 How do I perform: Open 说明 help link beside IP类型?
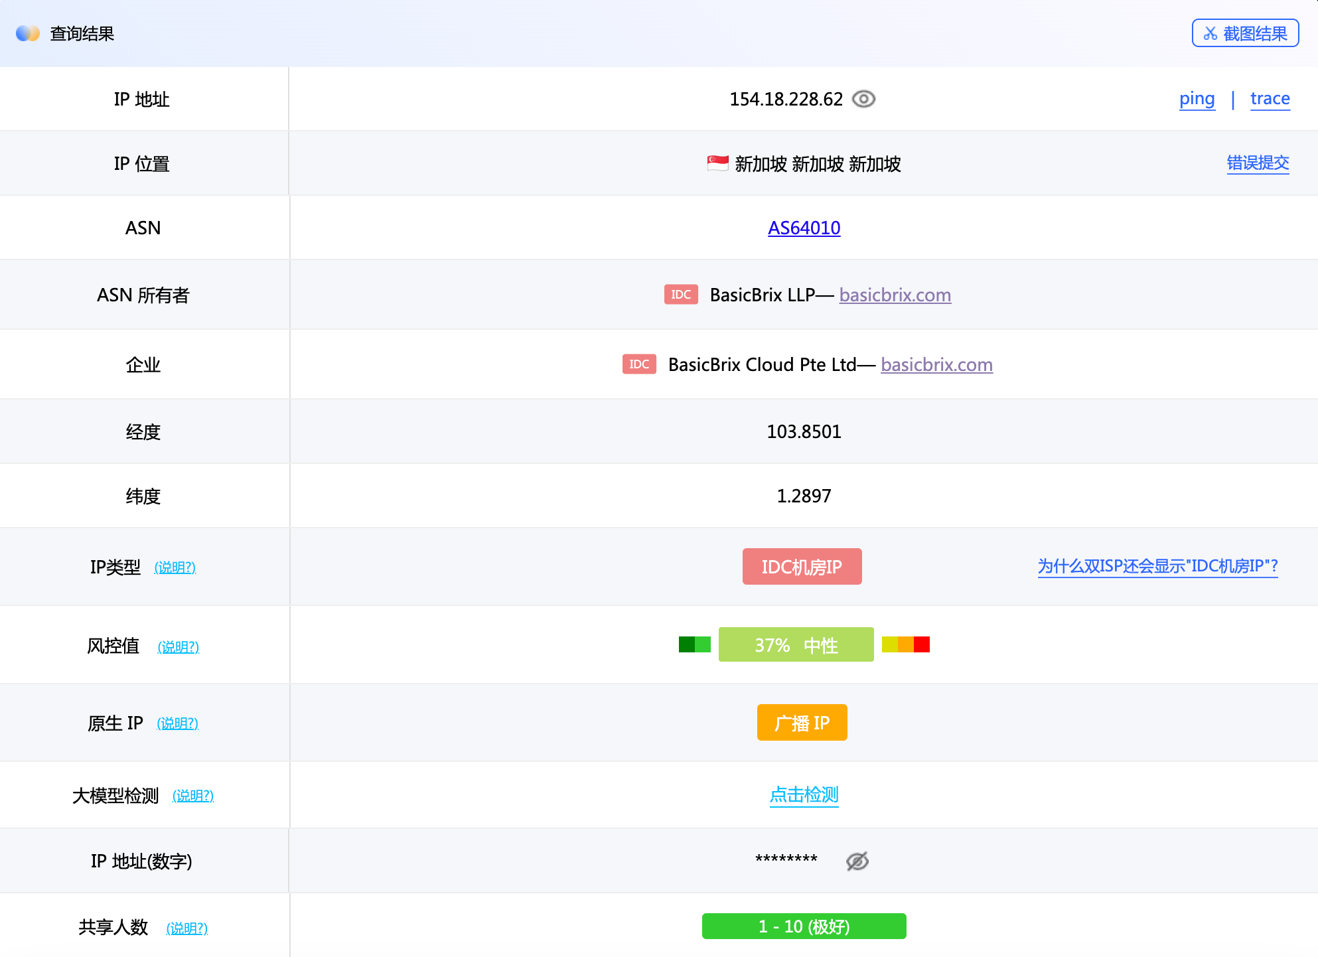coord(175,567)
